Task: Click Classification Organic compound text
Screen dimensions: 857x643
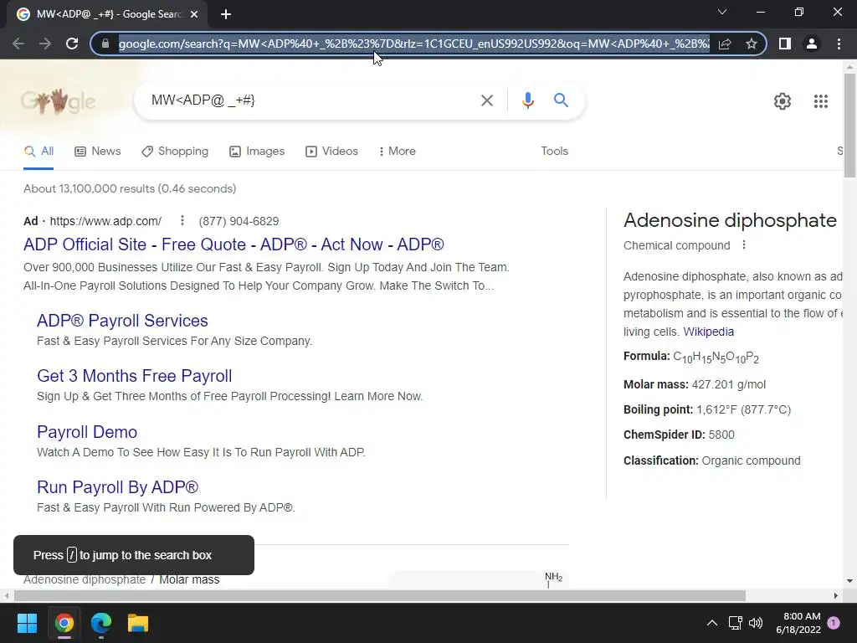Action: (711, 460)
